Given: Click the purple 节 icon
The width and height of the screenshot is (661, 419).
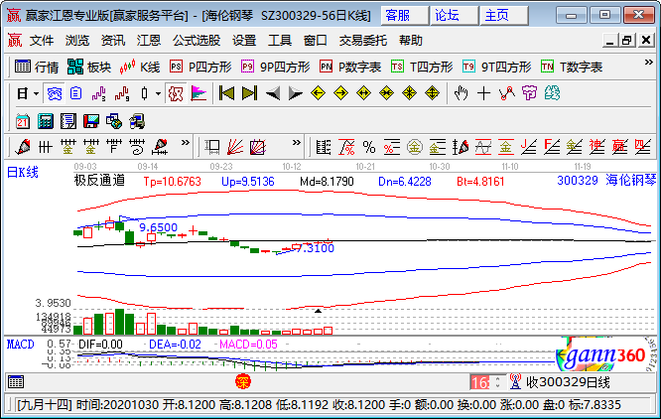Looking at the screenshot, I should tap(529, 93).
